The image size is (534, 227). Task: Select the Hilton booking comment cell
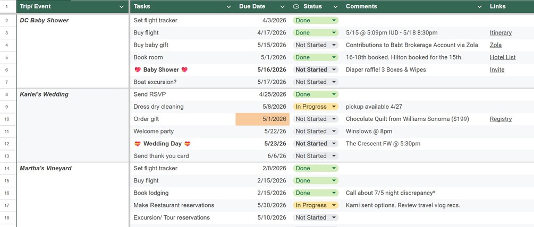click(x=414, y=57)
